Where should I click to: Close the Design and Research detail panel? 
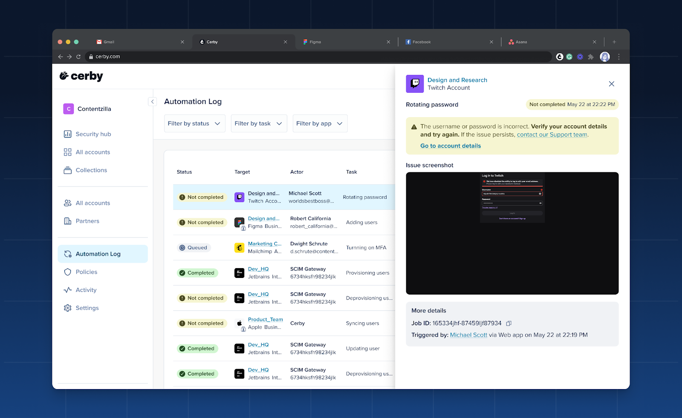pyautogui.click(x=611, y=84)
